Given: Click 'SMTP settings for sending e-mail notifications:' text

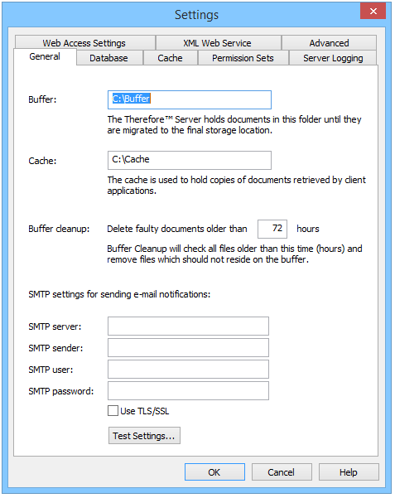Looking at the screenshot, I should pyautogui.click(x=119, y=294).
